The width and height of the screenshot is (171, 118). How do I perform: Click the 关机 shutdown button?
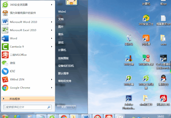64,107
